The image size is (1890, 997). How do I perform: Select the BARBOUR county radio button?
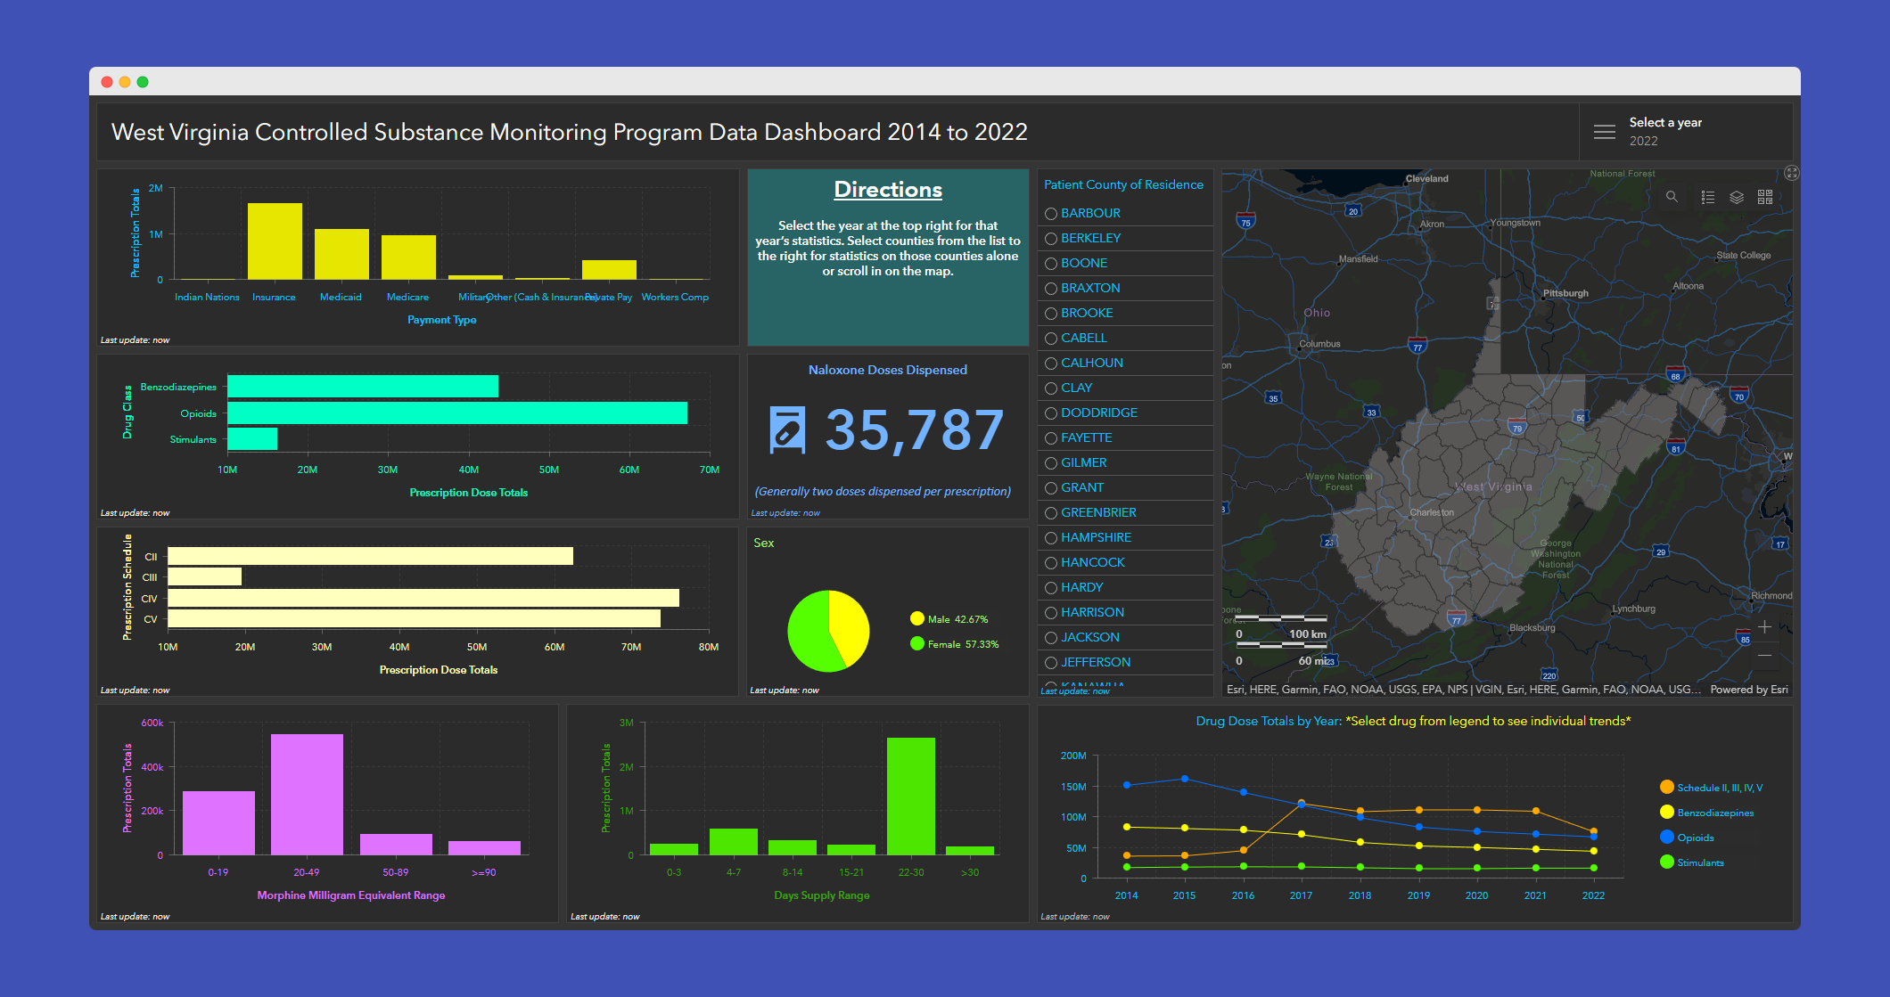click(x=1051, y=214)
